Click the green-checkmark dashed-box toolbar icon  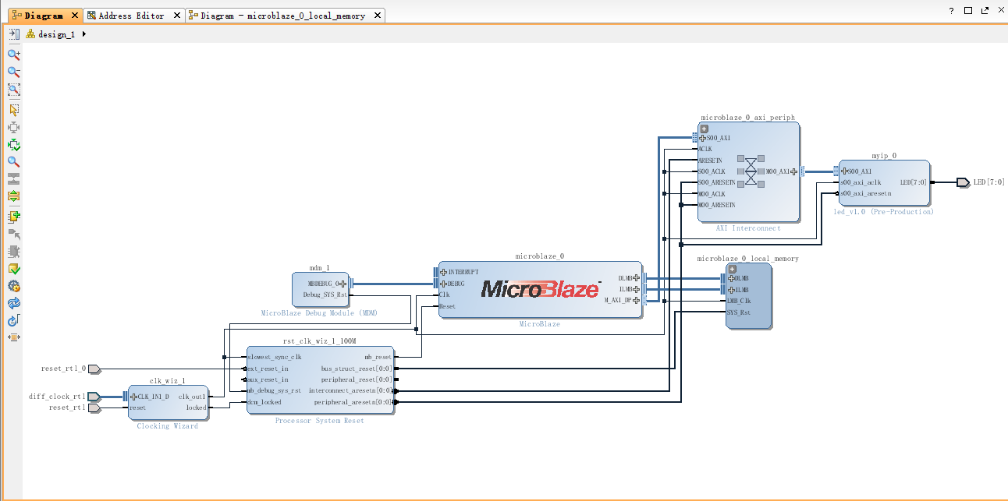click(x=13, y=145)
